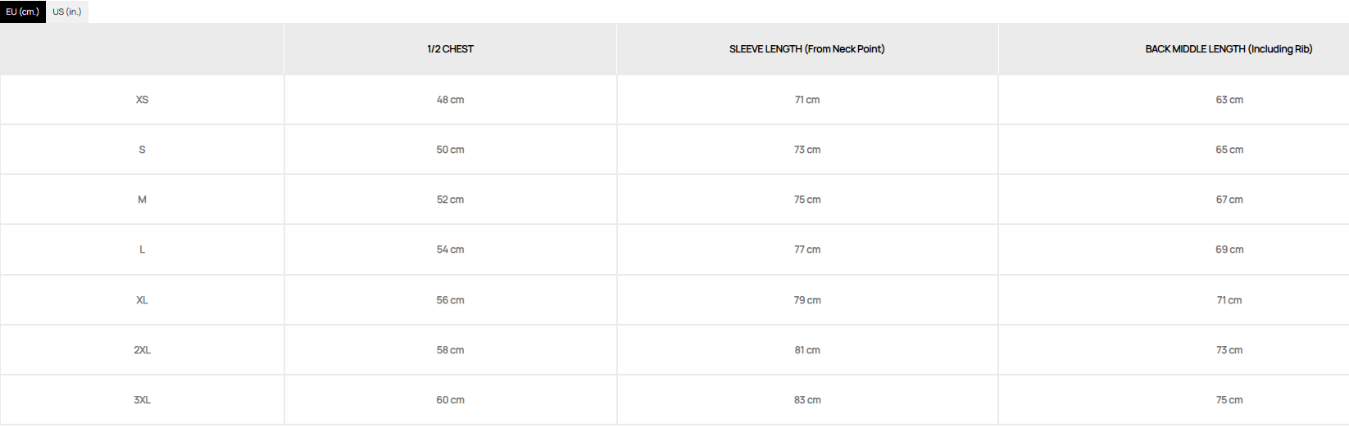Switch to the EU (cm.) tab
The height and width of the screenshot is (427, 1349).
pos(23,11)
